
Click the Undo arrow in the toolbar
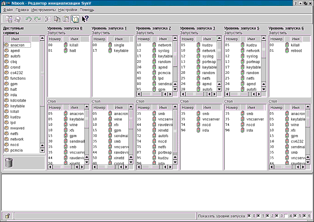coord(29,19)
